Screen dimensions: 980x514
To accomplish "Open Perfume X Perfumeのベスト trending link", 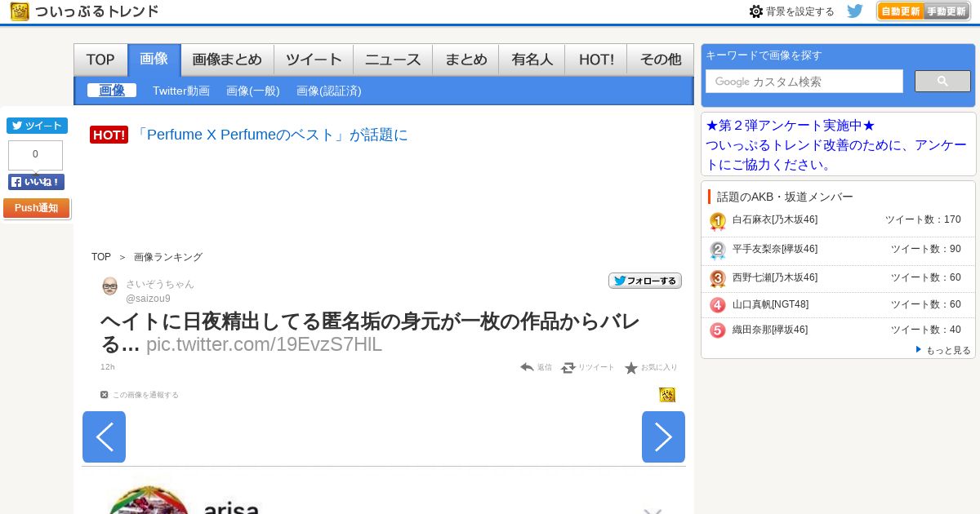I will pyautogui.click(x=272, y=135).
